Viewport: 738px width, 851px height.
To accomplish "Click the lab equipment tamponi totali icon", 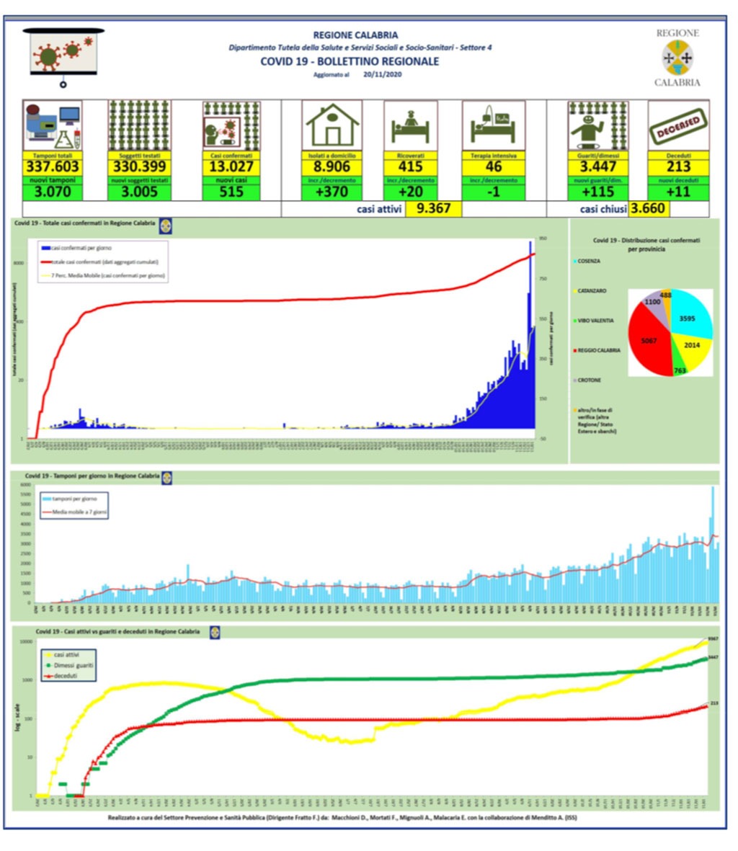I will pyautogui.click(x=53, y=126).
